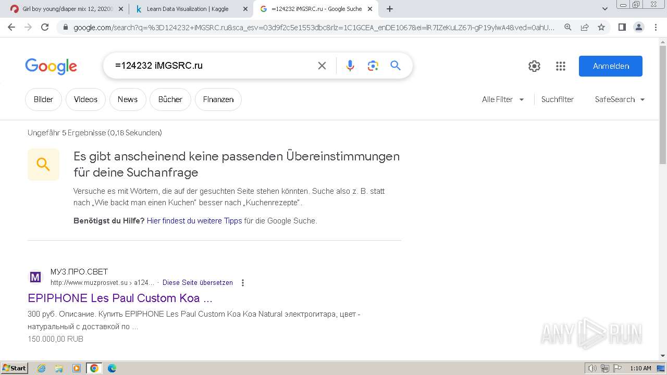
Task: Share this page icon
Action: (585, 28)
